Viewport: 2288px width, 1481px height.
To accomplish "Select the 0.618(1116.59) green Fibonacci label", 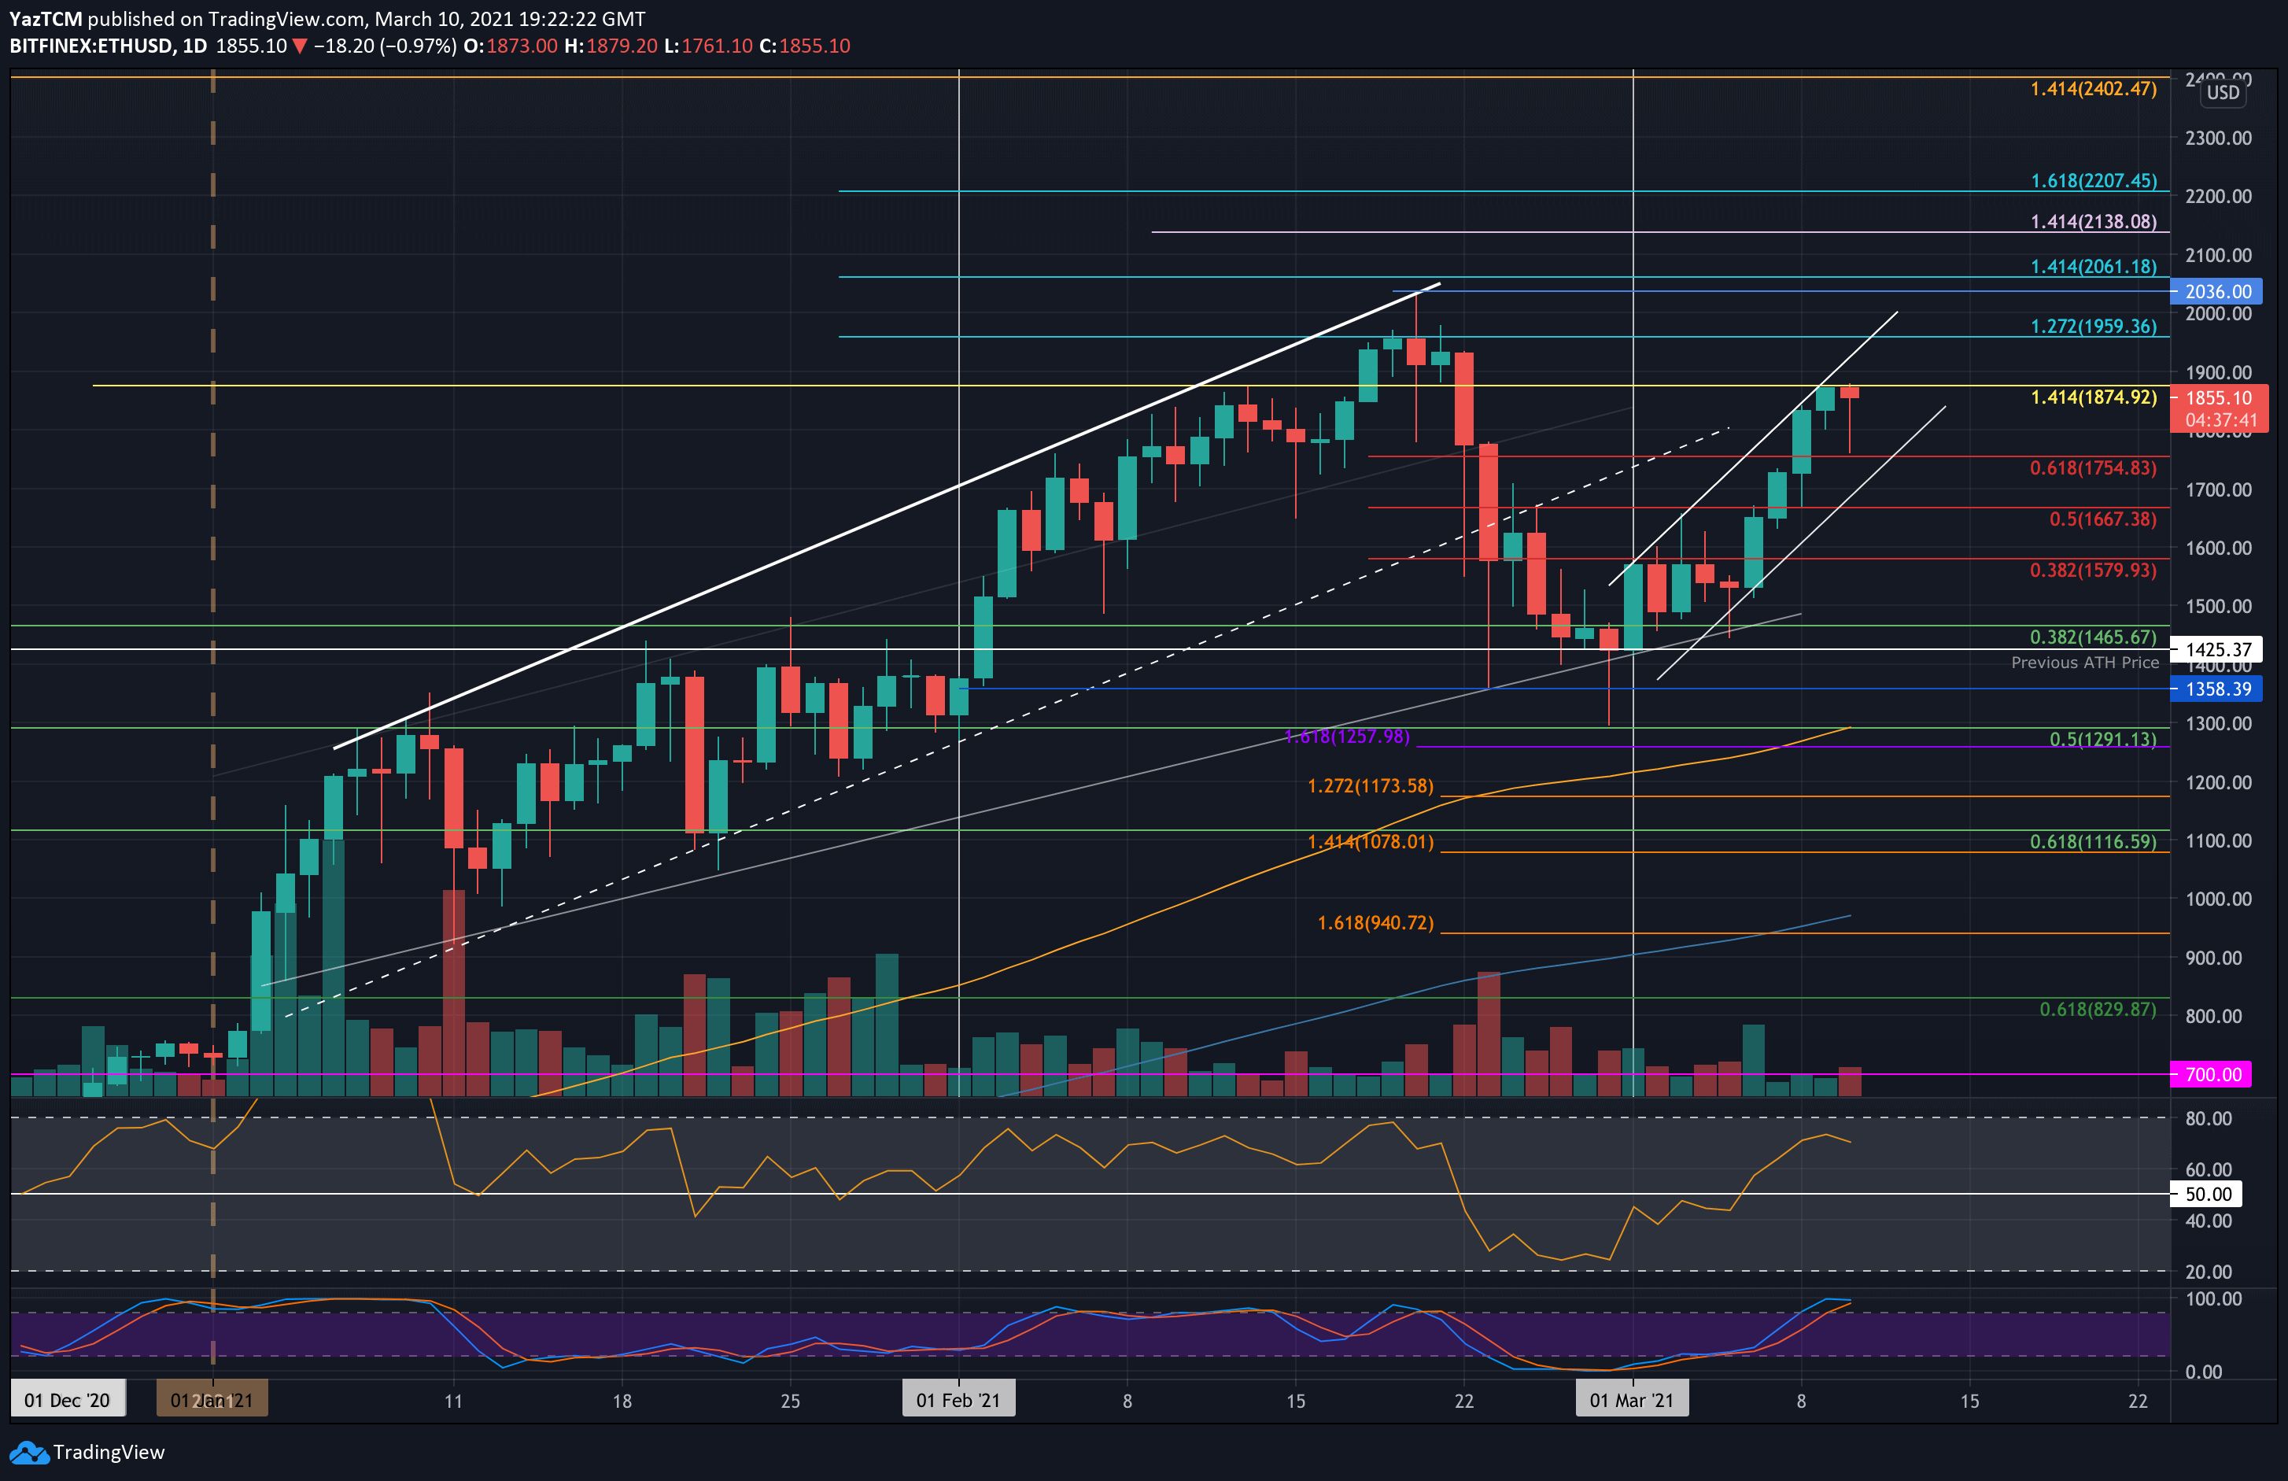I will (x=2093, y=843).
